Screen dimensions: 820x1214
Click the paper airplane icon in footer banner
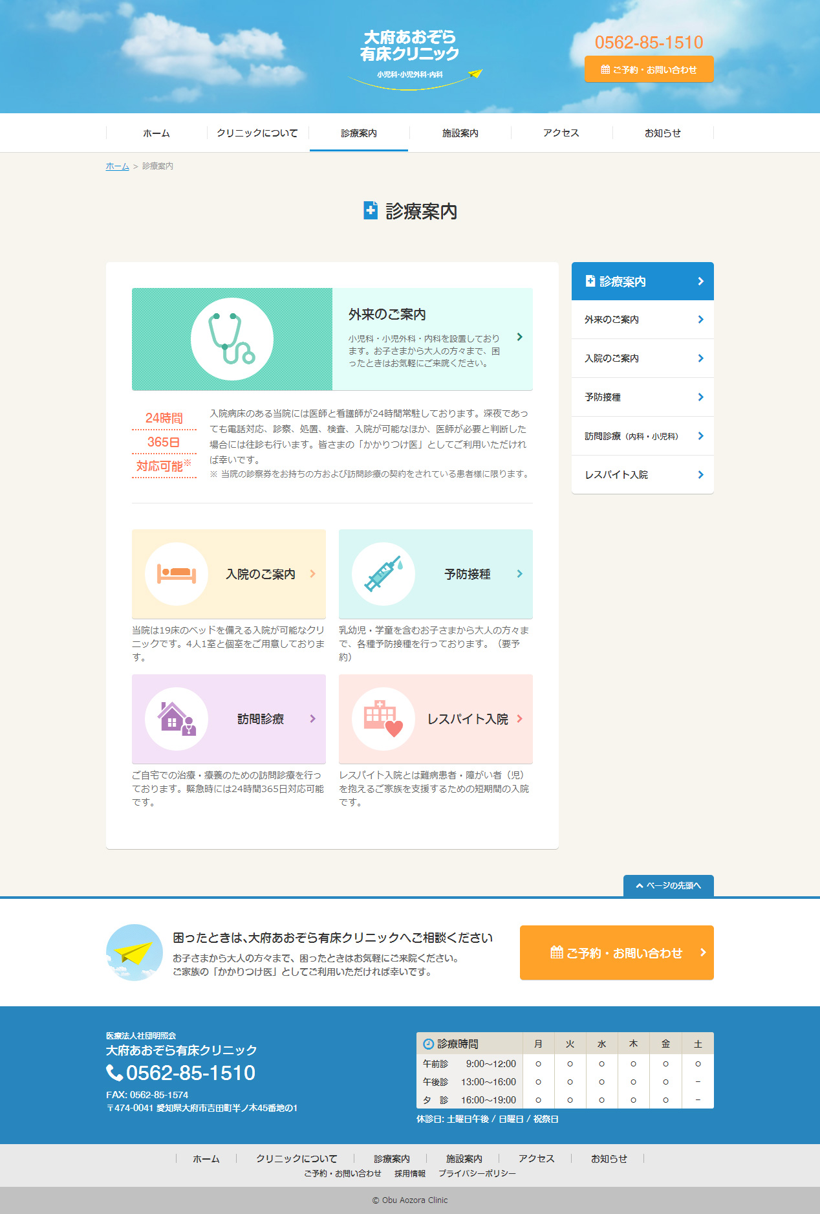(x=135, y=953)
